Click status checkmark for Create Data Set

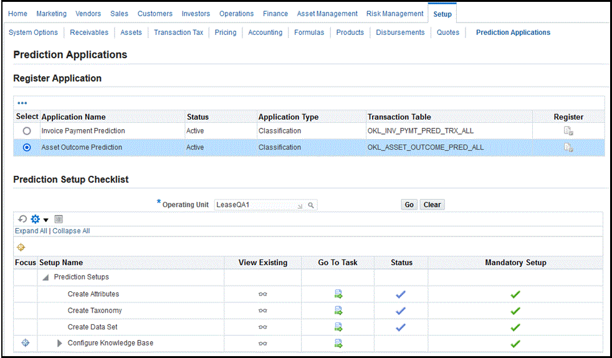coord(401,327)
